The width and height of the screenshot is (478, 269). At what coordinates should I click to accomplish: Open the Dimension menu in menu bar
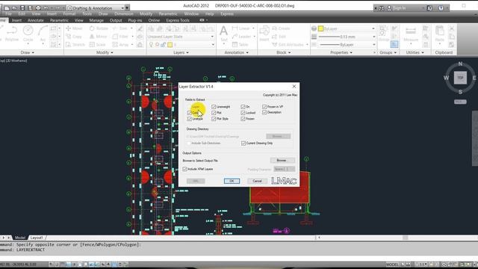coord(124,13)
